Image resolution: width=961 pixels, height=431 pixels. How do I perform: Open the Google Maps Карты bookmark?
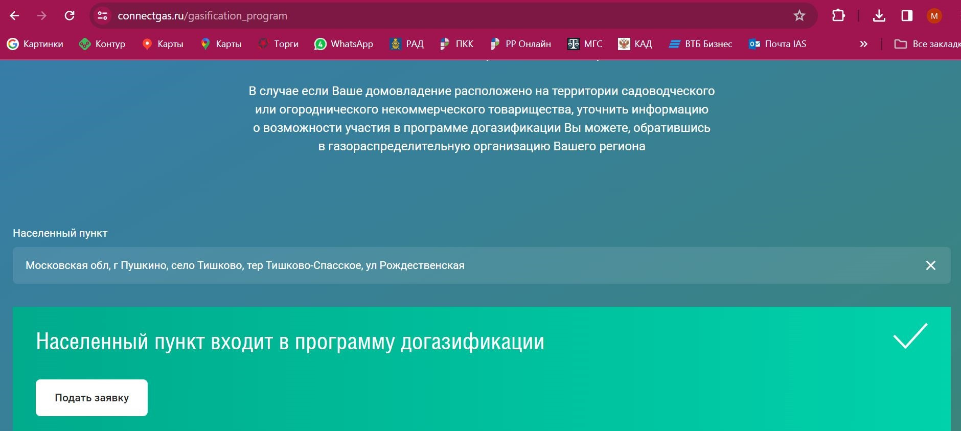click(x=221, y=44)
